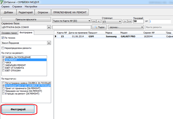The width and height of the screenshot is (173, 119).
Task: Click the Прекъсни връзката button
Action: pos(26,19)
